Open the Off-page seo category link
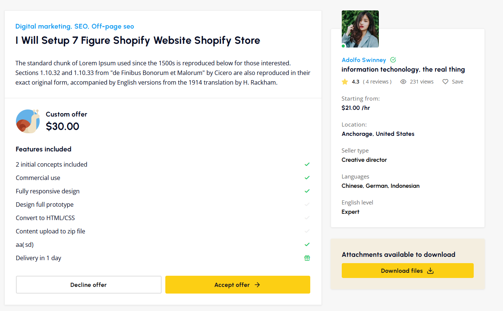 [x=113, y=26]
